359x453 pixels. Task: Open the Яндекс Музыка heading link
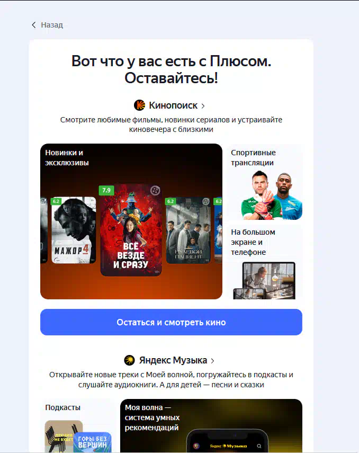[x=173, y=360]
